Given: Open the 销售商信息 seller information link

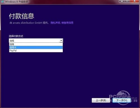Looking at the screenshot, I should (67, 23).
